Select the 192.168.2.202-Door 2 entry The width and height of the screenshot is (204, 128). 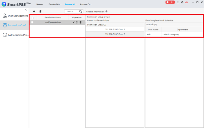(115, 34)
